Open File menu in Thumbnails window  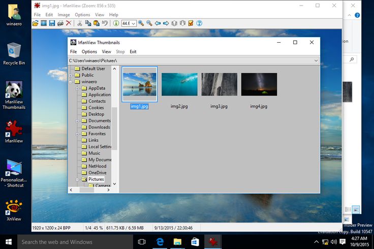[x=74, y=51]
